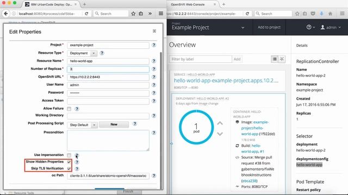Viewport: 348px width, 195px height.
Task: Open hamburger menu in UrbanCode browser window
Action: coord(161,14)
